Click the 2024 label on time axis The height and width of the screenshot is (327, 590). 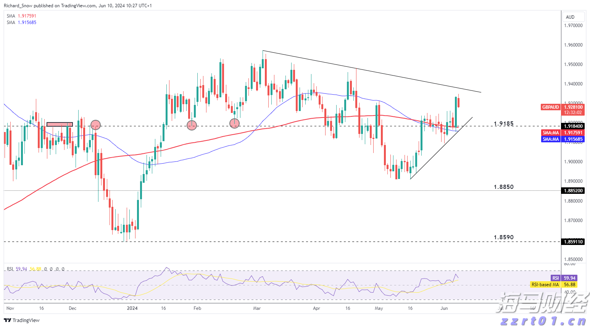[x=132, y=308]
